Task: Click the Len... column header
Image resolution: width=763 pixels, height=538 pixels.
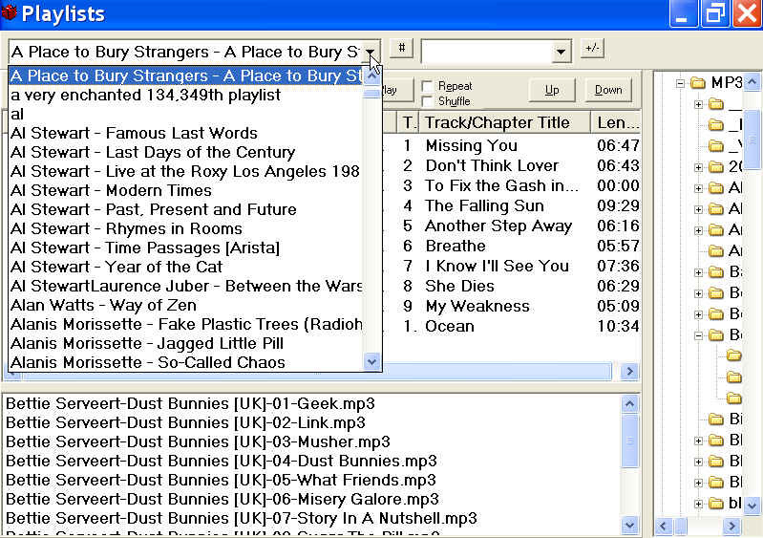Action: click(x=616, y=122)
